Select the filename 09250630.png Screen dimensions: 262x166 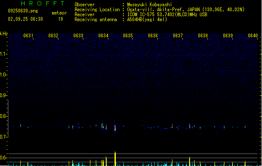23,11
